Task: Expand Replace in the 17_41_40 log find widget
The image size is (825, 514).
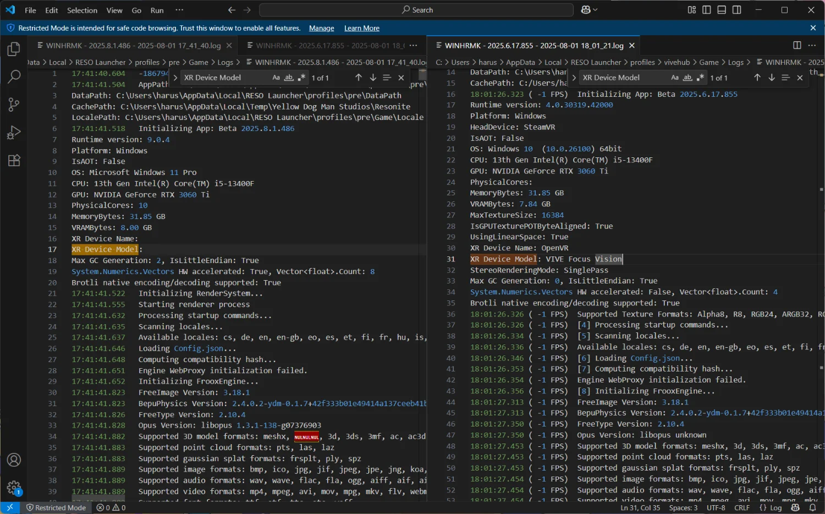Action: coord(175,78)
